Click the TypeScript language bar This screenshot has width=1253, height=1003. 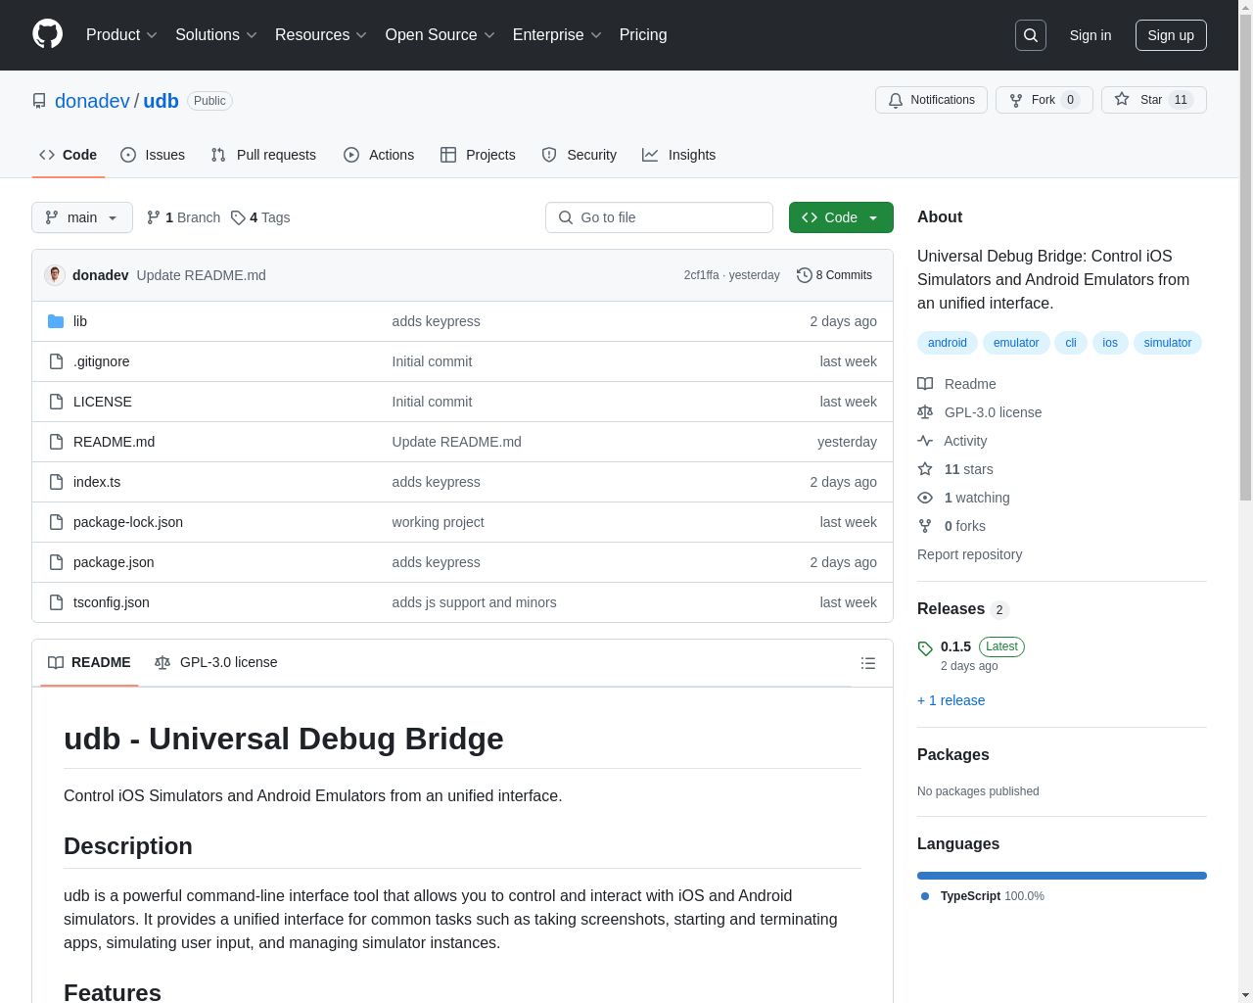point(1062,876)
